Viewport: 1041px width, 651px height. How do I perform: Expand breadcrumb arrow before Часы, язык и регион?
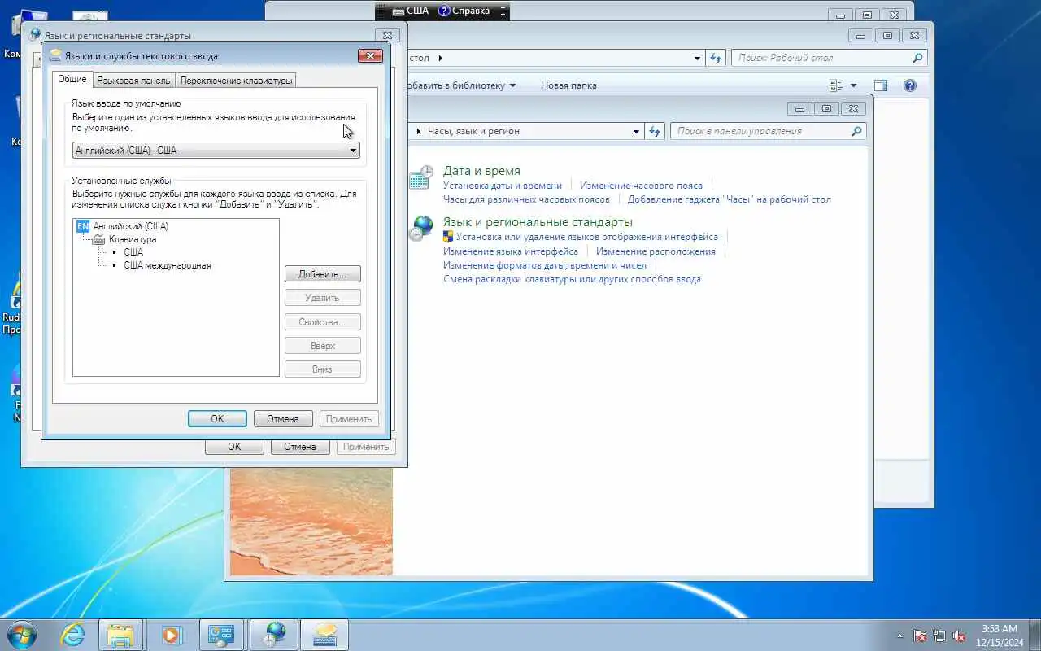click(x=419, y=131)
